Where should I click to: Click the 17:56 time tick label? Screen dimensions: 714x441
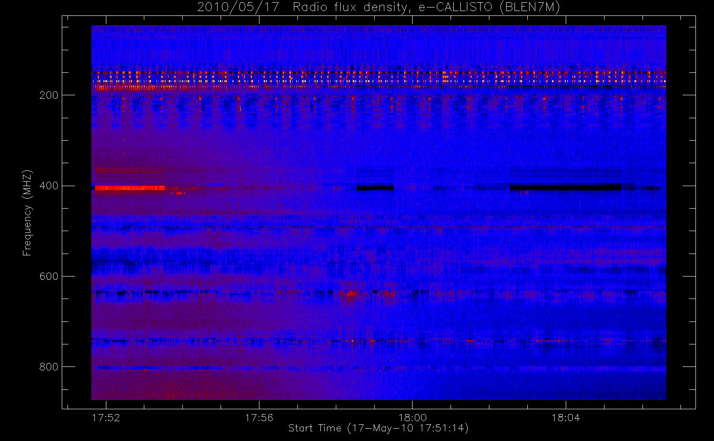coord(259,418)
